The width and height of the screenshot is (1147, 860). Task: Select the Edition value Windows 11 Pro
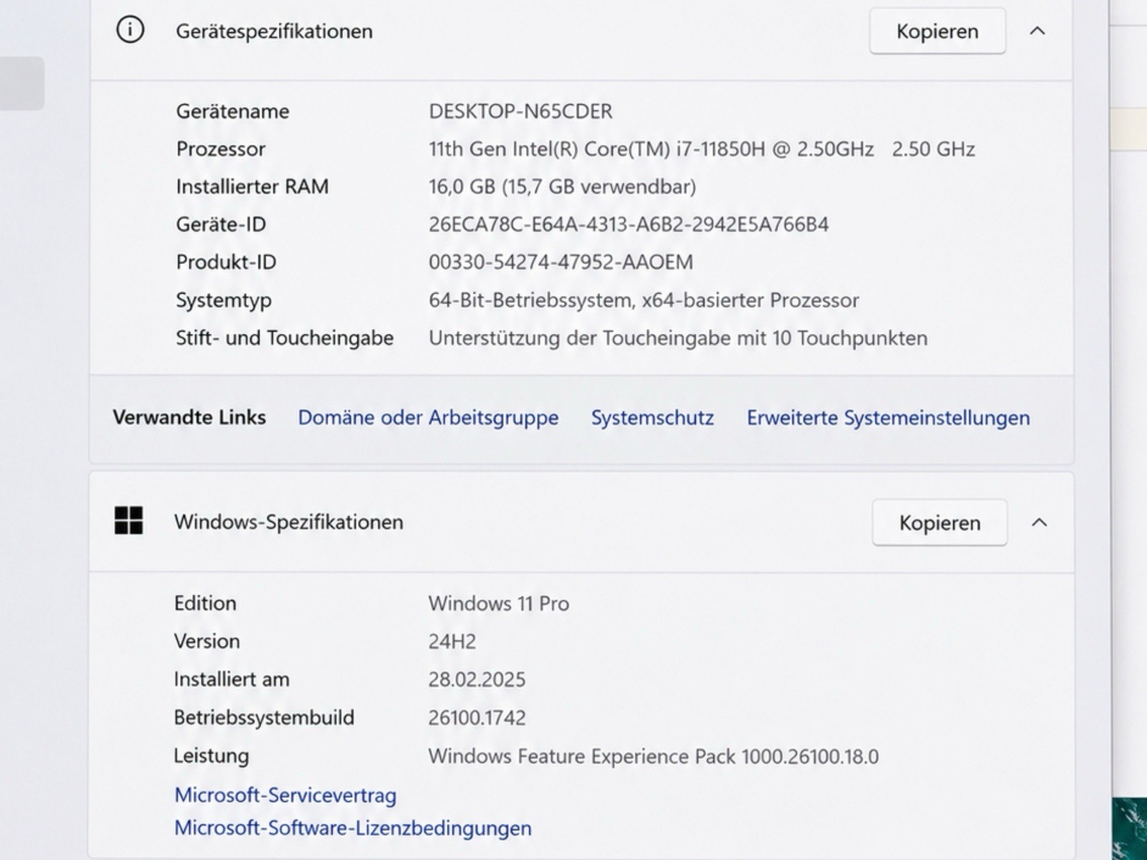pyautogui.click(x=499, y=603)
